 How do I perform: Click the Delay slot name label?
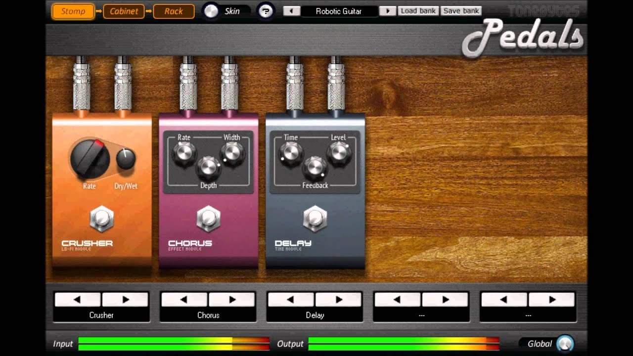pos(315,315)
